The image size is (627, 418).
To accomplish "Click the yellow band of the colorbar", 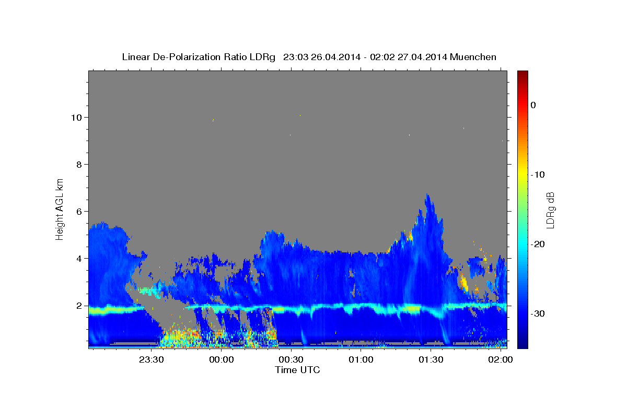I will tap(522, 175).
